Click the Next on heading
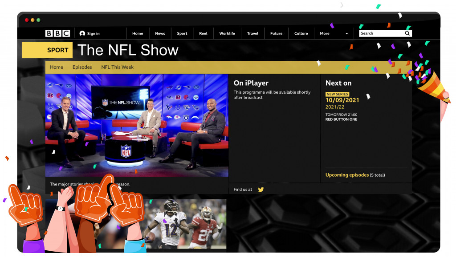Screen dimensions: 456x257 point(338,83)
